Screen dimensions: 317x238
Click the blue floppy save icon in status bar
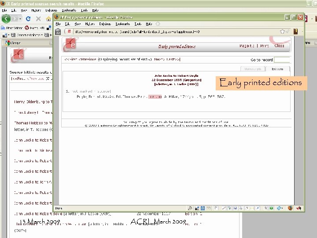(x=235, y=208)
